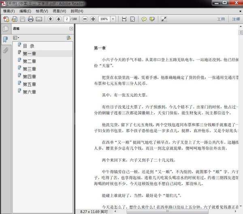This screenshot has width=243, height=214.
Task: Open the 編輯(E) menu
Action: pyautogui.click(x=25, y=11)
